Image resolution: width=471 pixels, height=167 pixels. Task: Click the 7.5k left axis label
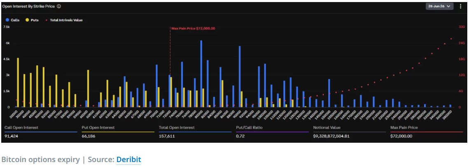(x=6, y=27)
